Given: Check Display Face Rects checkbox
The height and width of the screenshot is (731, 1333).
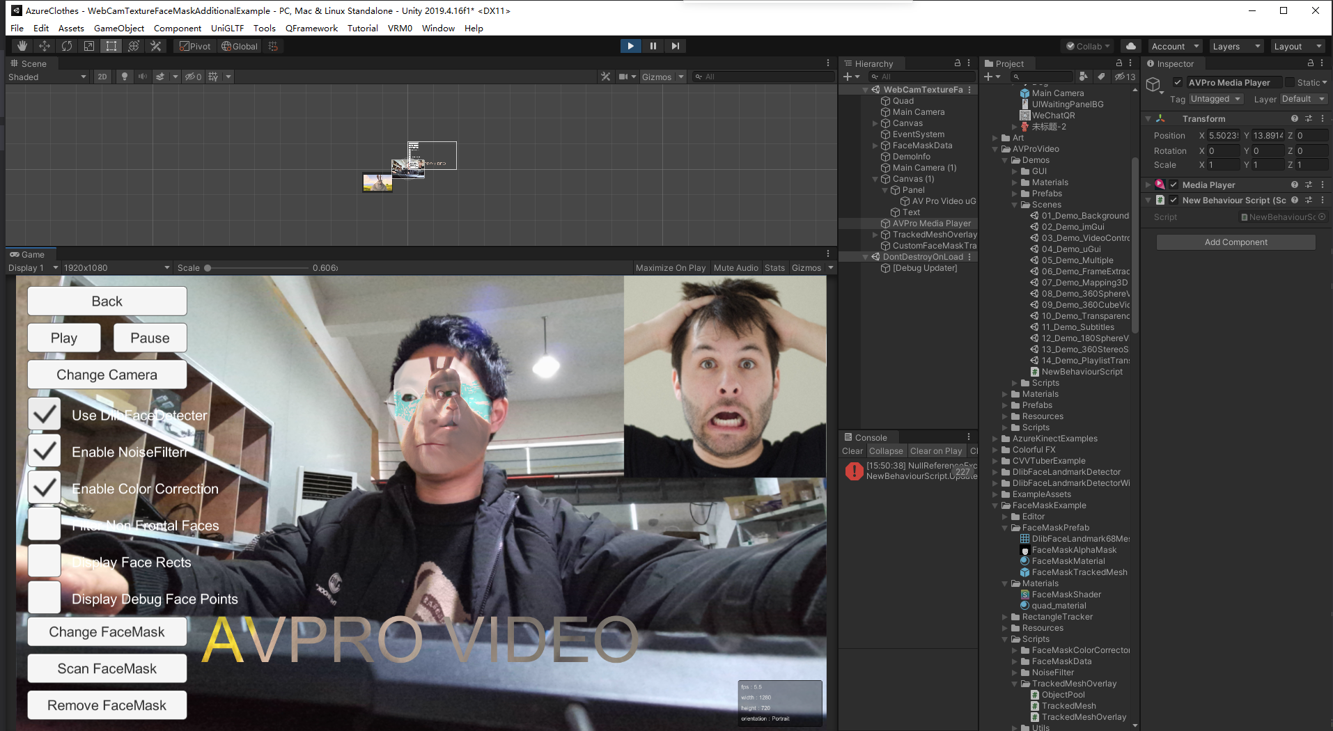Looking at the screenshot, I should point(45,562).
